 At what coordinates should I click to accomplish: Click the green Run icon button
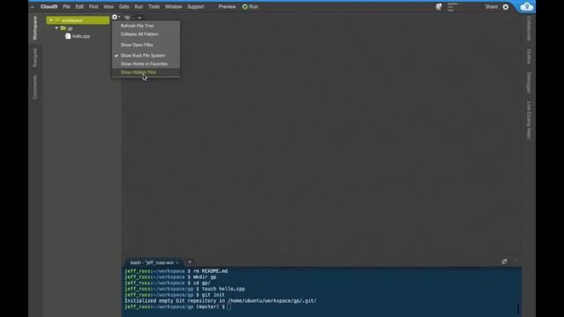(x=245, y=6)
